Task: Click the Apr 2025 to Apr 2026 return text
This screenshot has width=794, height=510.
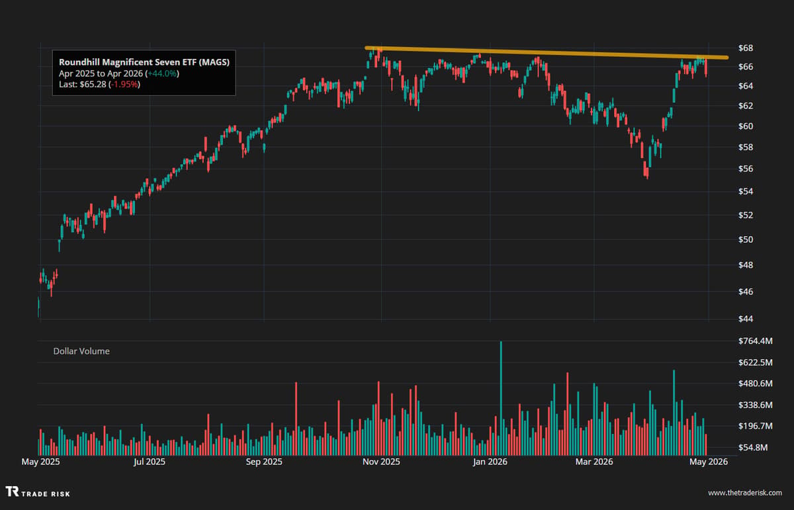Action: pos(119,73)
